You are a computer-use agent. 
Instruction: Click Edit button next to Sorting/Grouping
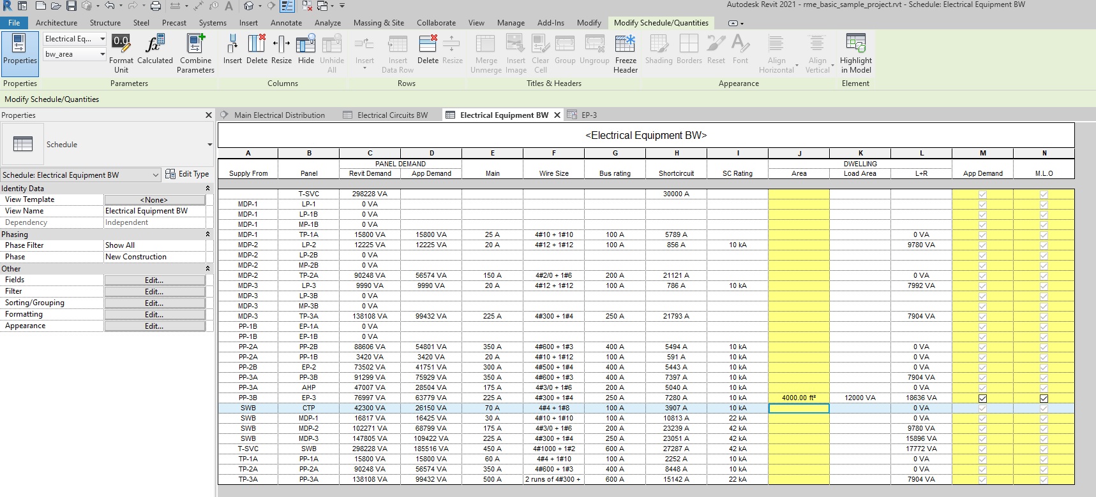pos(154,303)
